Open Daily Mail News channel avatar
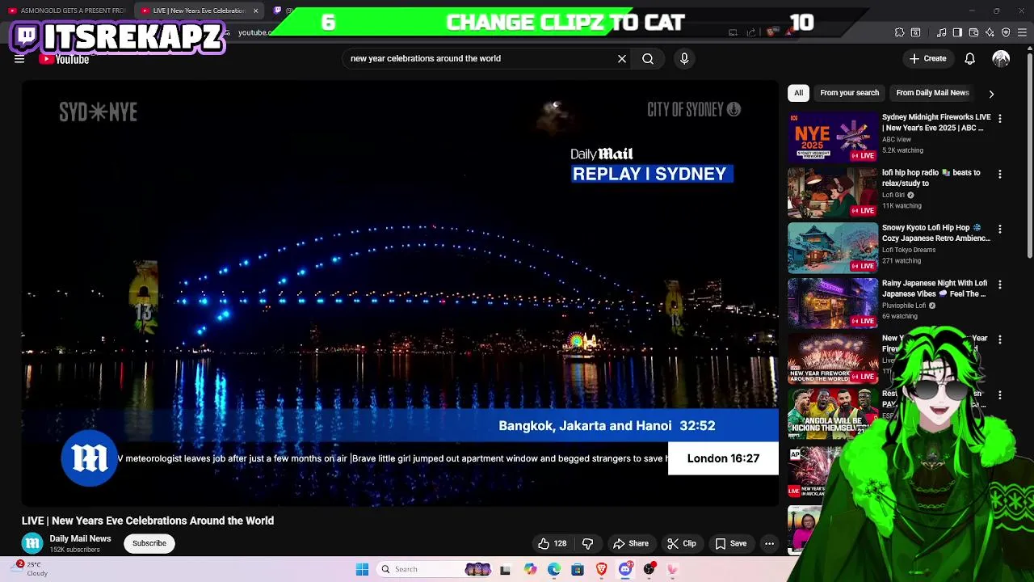1034x582 pixels. [32, 543]
